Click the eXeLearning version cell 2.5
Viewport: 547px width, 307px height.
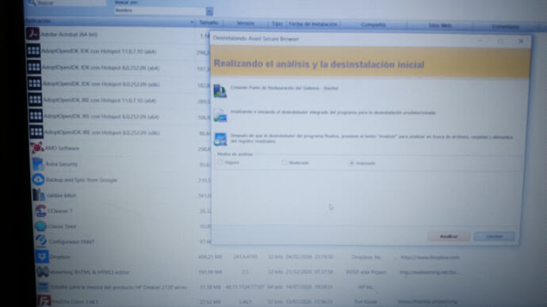click(x=245, y=272)
